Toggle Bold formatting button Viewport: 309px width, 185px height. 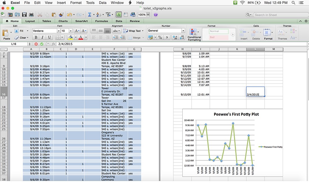click(36, 37)
